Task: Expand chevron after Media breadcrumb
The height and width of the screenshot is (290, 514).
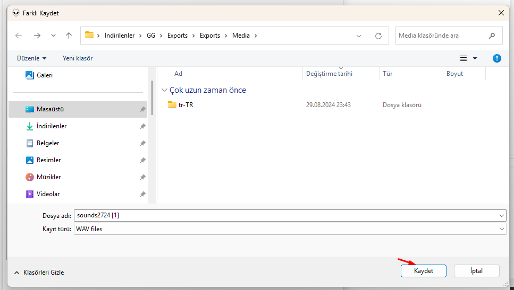Action: coord(256,36)
